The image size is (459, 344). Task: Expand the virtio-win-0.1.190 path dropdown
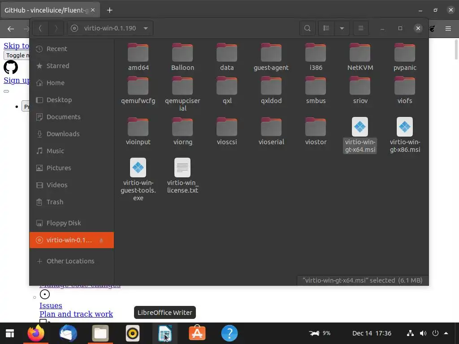tap(146, 28)
